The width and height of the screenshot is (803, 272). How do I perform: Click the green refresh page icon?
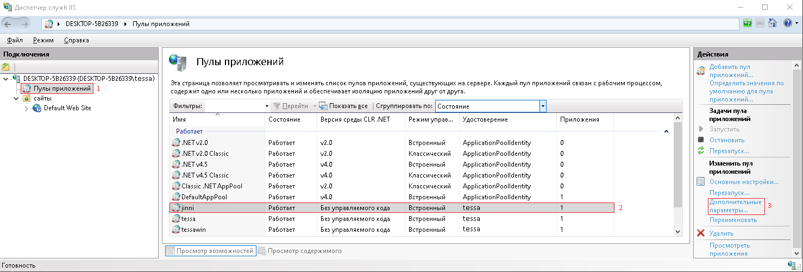coord(748,24)
